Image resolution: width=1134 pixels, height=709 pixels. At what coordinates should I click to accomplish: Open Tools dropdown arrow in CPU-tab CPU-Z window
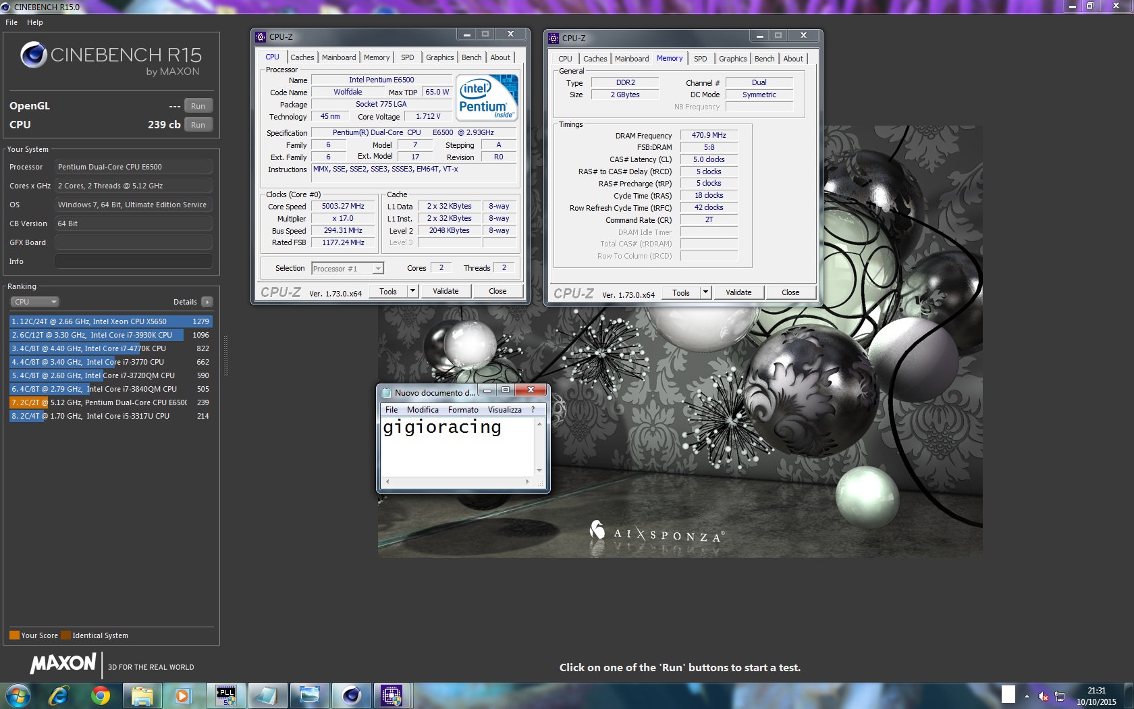click(412, 291)
